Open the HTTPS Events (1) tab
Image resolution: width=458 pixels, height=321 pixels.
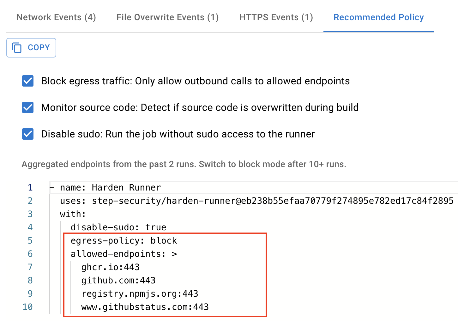tap(276, 17)
